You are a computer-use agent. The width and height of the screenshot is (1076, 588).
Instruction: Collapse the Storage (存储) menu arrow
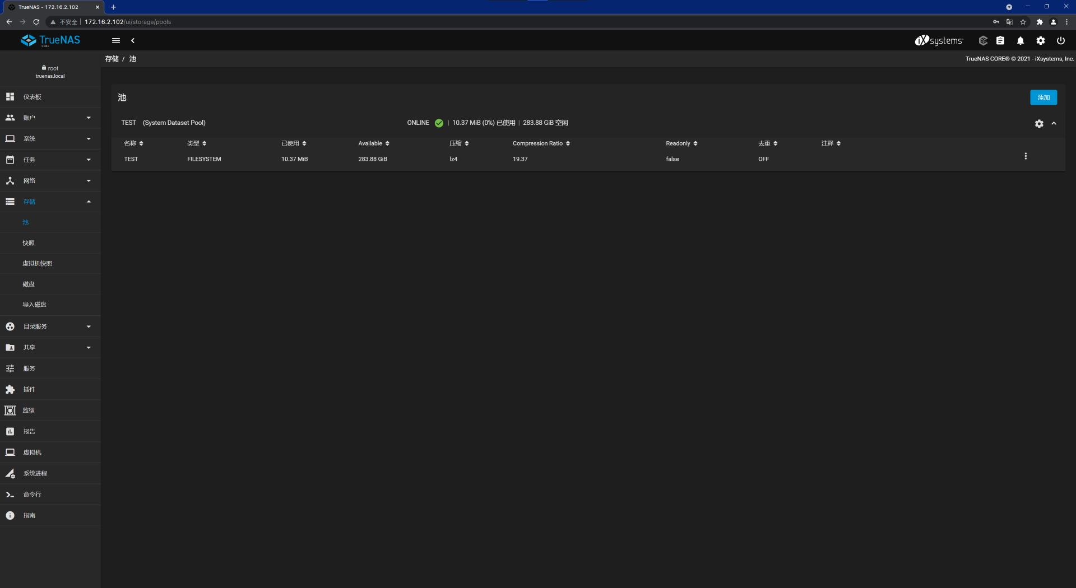(x=89, y=202)
